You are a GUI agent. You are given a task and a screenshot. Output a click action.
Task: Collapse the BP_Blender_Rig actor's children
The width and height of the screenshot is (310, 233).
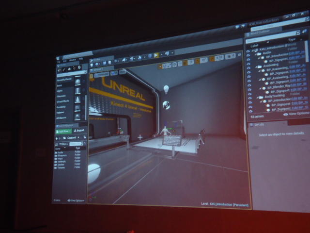tap(261, 88)
